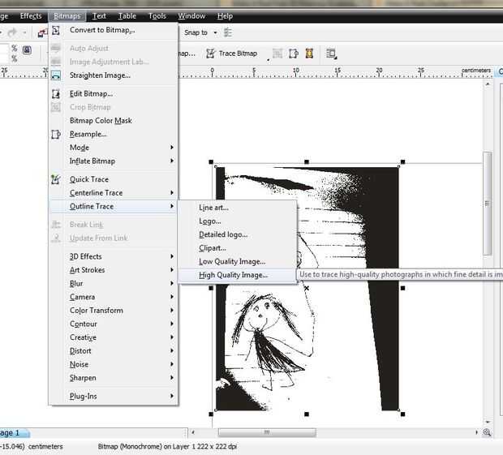
Task: Click the Convert to Bitmap icon
Action: point(56,30)
